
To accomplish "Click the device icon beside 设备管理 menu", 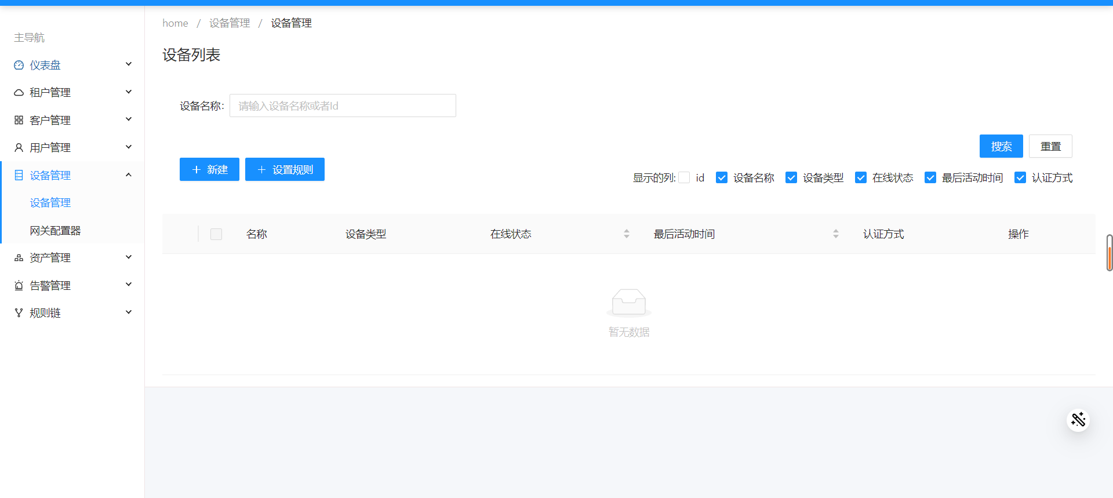I will point(19,175).
